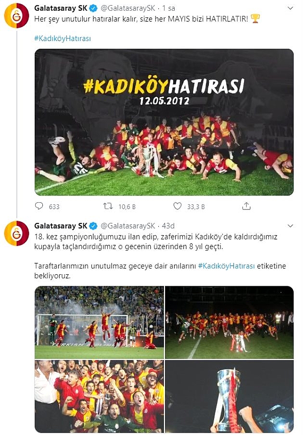Screen dimensions: 308x435
Task: Open the share icon on first tweet
Action: tap(246, 206)
